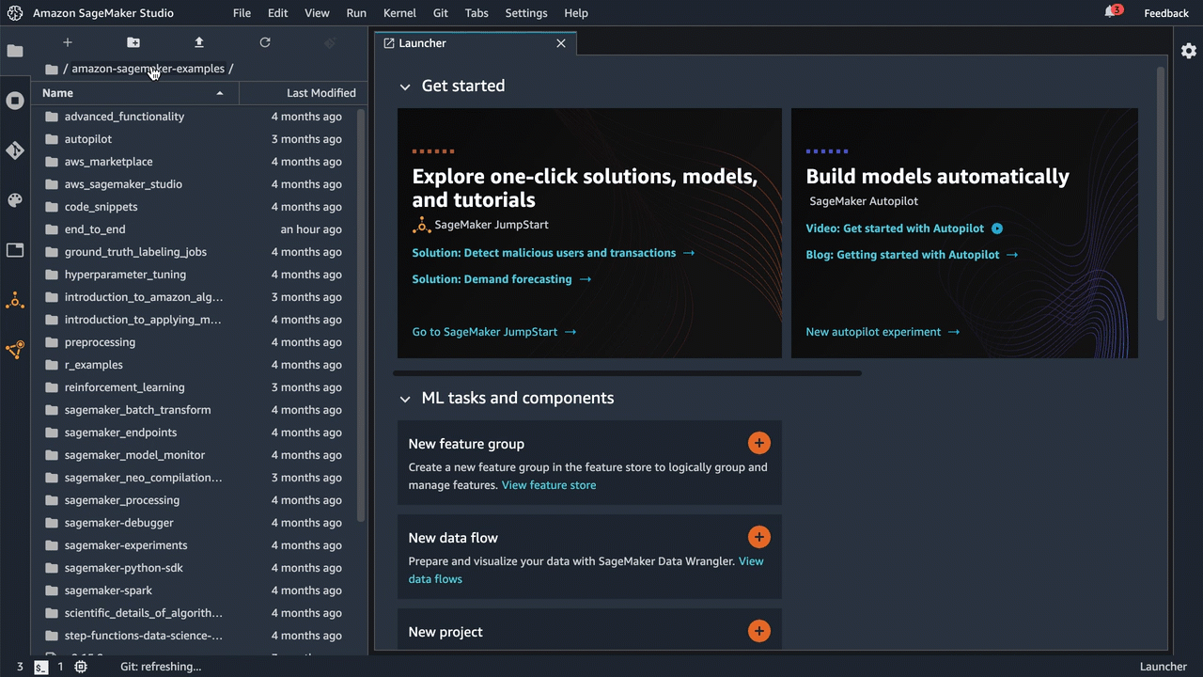Open the notifications bell icon
The width and height of the screenshot is (1203, 677).
pyautogui.click(x=1111, y=12)
